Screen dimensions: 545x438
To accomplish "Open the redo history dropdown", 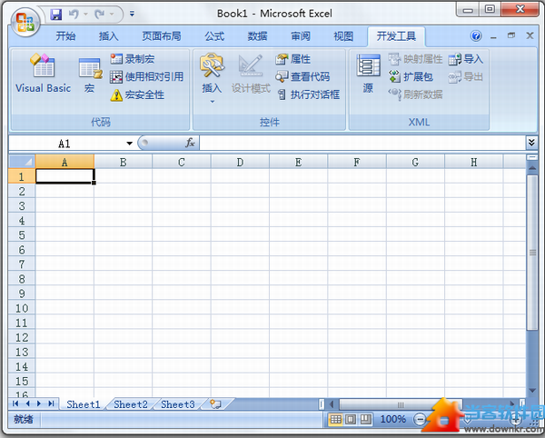I will click(x=112, y=15).
